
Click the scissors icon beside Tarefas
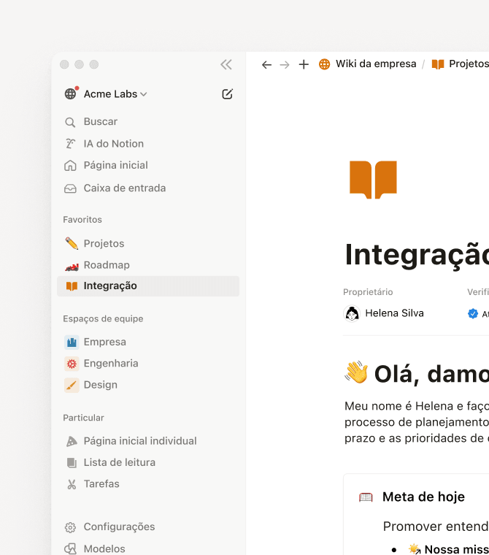click(x=72, y=484)
